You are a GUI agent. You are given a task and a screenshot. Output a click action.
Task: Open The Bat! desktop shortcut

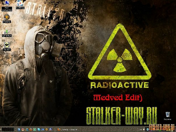click(7, 47)
